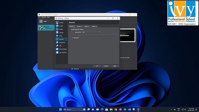Select Tools in VirtualBox Manager sidebar
This screenshot has width=199, height=112.
click(x=43, y=21)
